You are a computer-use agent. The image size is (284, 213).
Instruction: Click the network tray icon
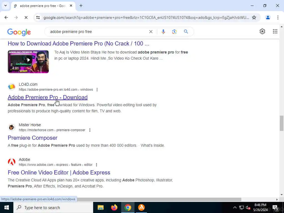[x=242, y=207]
